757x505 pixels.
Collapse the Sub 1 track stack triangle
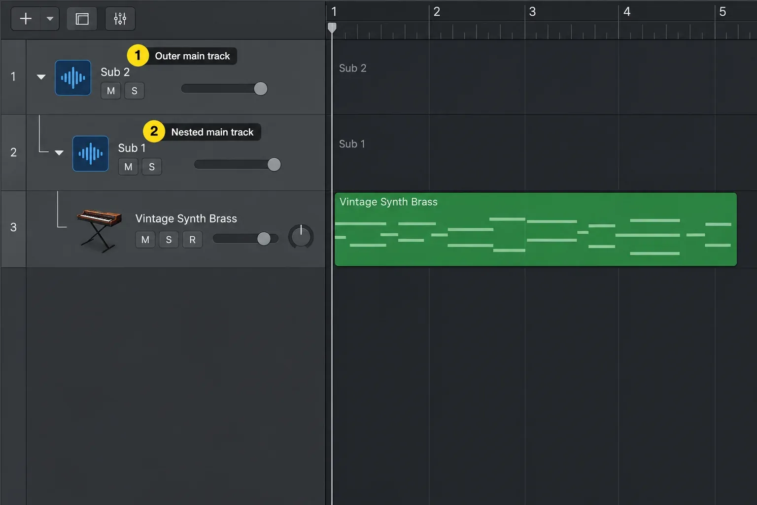tap(59, 153)
